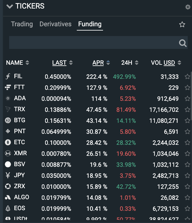Click BTG APR value 43.14 %
The width and height of the screenshot is (192, 223).
pos(97,121)
